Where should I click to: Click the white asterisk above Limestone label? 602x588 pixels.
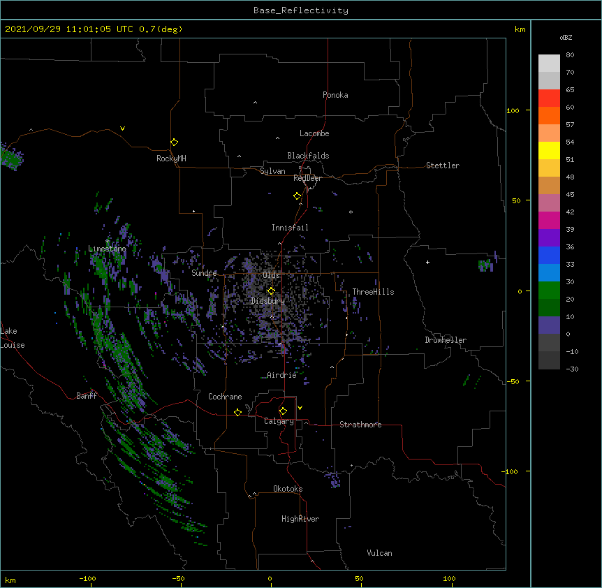pos(108,242)
